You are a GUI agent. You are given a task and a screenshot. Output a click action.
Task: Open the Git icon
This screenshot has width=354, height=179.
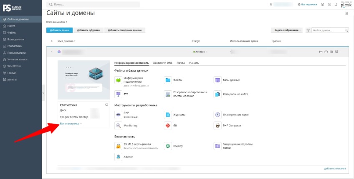pos(168,126)
